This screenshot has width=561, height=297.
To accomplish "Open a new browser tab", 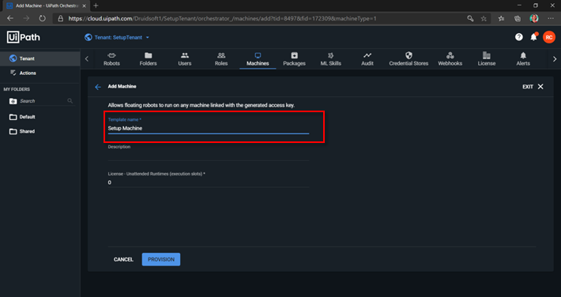I will coord(96,6).
